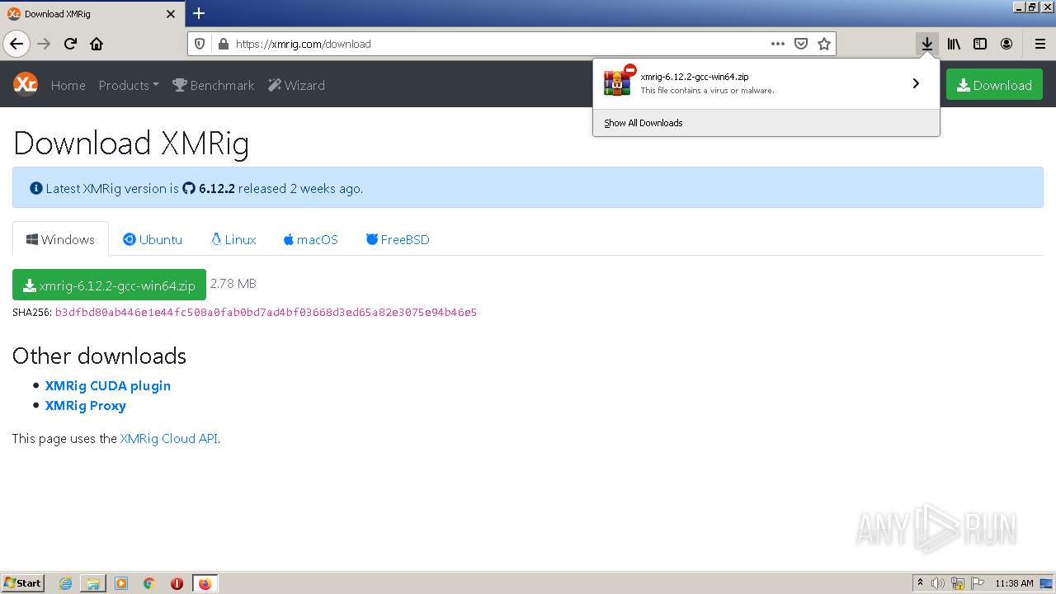
Task: Open XMRig Proxy link
Action: [x=86, y=405]
